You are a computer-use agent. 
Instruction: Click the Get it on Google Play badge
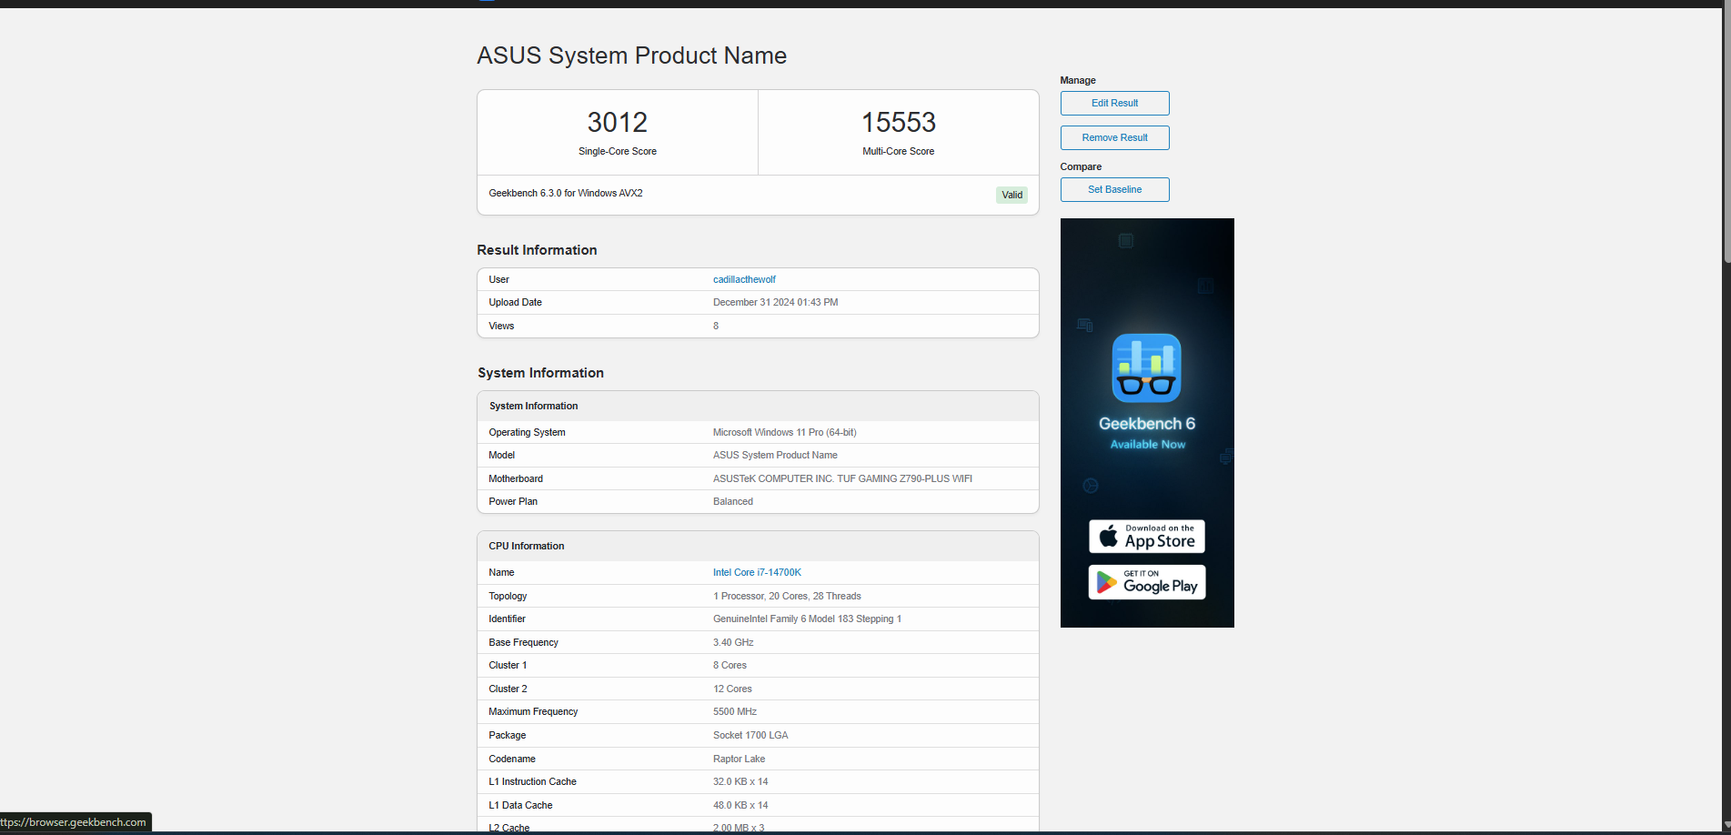pyautogui.click(x=1147, y=582)
